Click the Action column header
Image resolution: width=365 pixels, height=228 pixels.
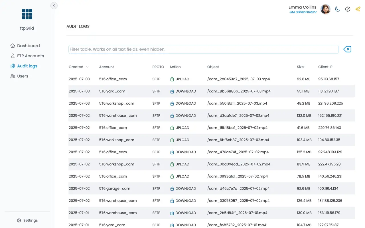tap(175, 67)
